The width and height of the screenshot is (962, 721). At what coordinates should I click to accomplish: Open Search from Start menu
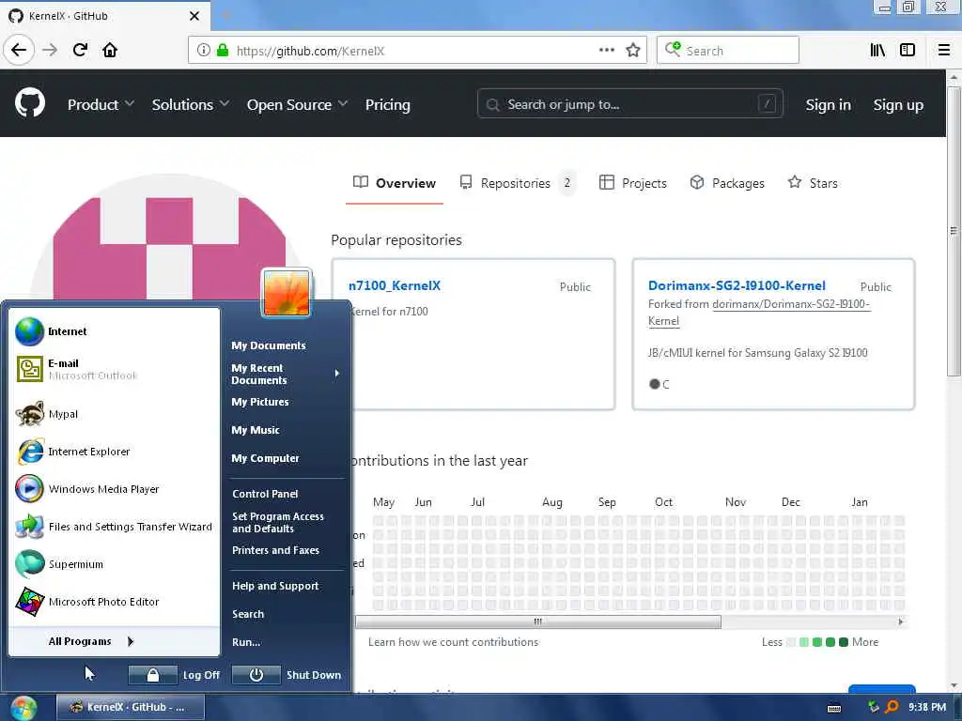pos(248,614)
